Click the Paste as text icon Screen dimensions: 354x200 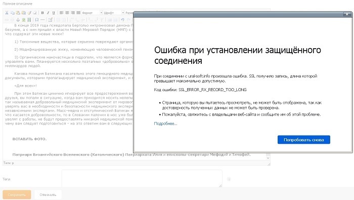(23, 13)
